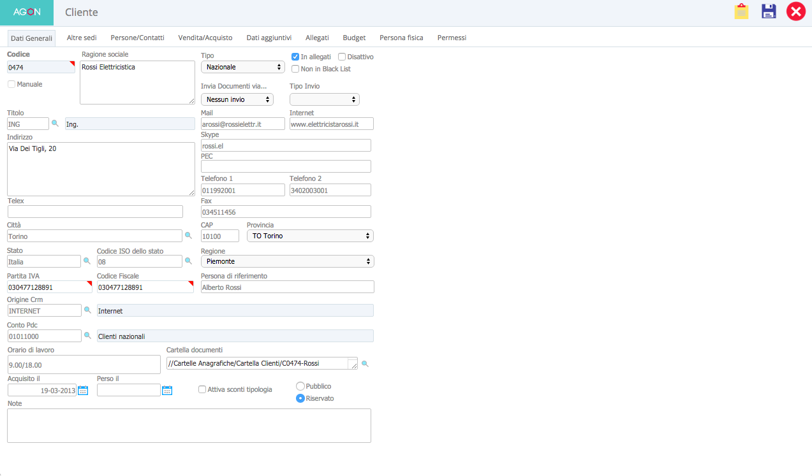Open Regione dropdown showing Piemonte
Screen dimensions: 812x476
(x=288, y=261)
